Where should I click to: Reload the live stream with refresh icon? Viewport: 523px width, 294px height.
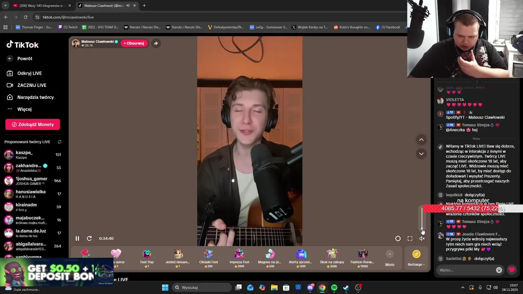coord(89,238)
